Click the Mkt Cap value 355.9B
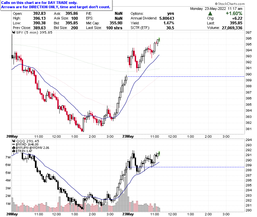 pyautogui.click(x=116, y=23)
